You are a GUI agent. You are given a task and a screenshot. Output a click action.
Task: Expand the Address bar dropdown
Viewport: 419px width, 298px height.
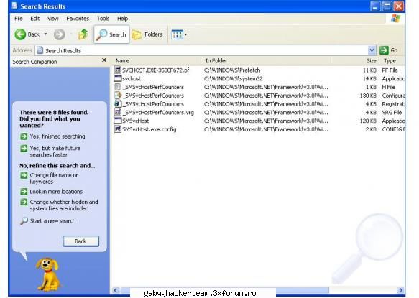pyautogui.click(x=372, y=50)
